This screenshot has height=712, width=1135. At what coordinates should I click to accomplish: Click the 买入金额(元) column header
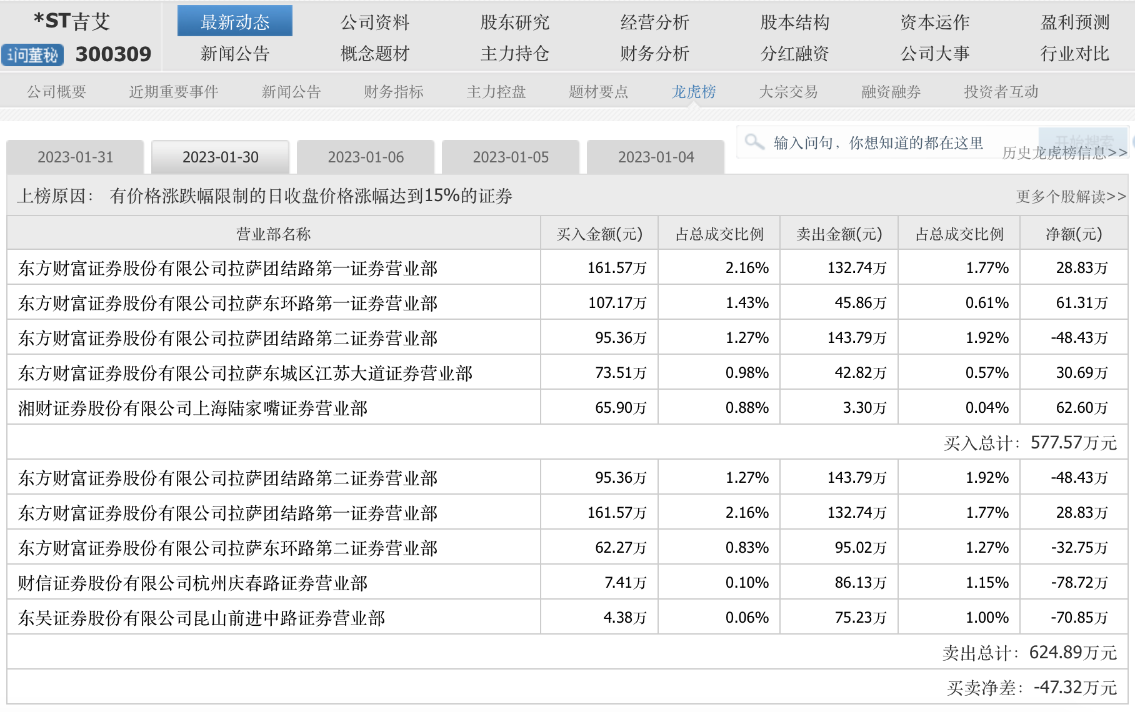pos(599,234)
